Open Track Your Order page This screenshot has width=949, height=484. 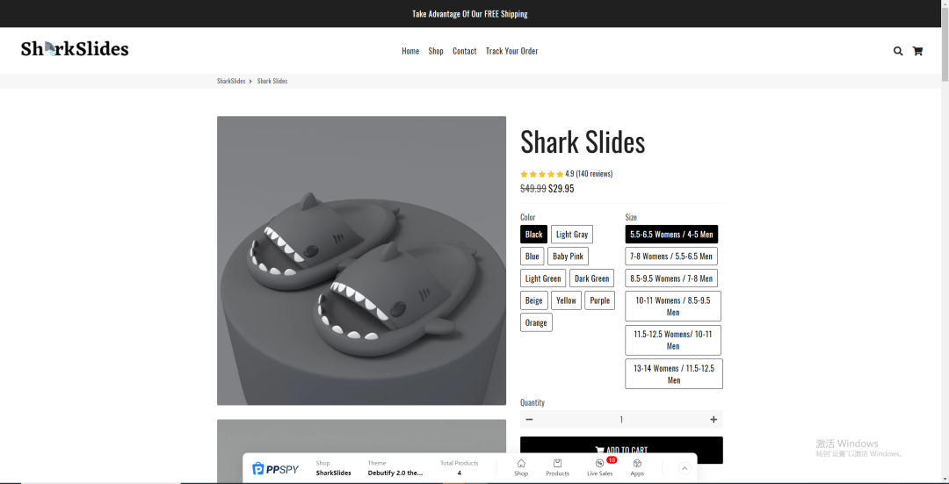pos(511,51)
